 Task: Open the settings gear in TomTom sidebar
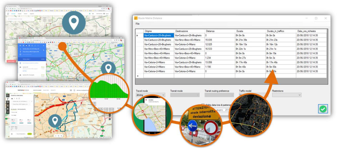8,112
